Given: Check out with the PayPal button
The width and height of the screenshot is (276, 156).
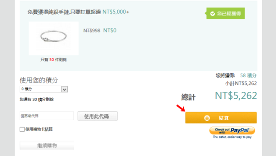Looking at the screenshot, I should click(232, 131).
